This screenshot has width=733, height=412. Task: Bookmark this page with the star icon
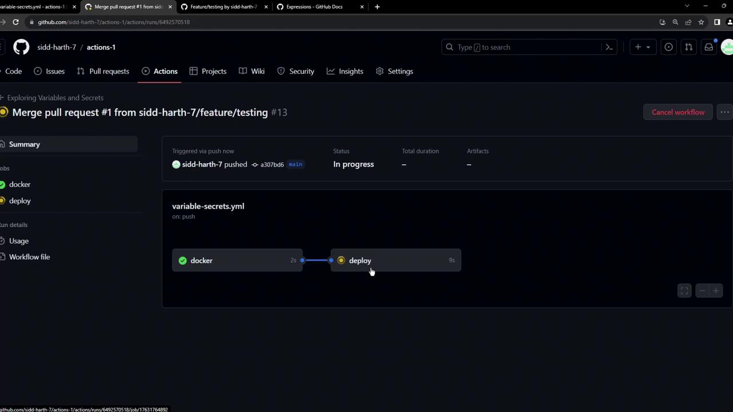coord(701,22)
